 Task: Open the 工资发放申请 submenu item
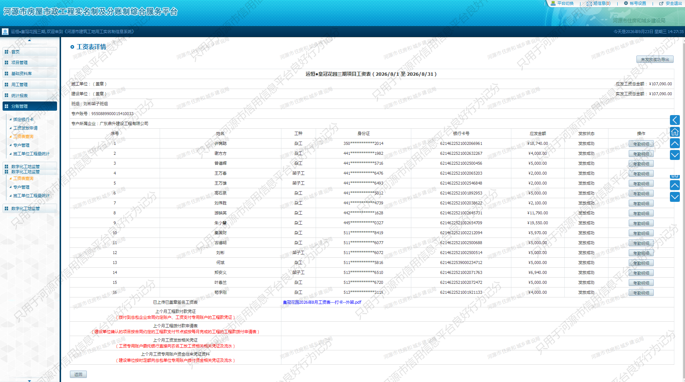pos(25,128)
